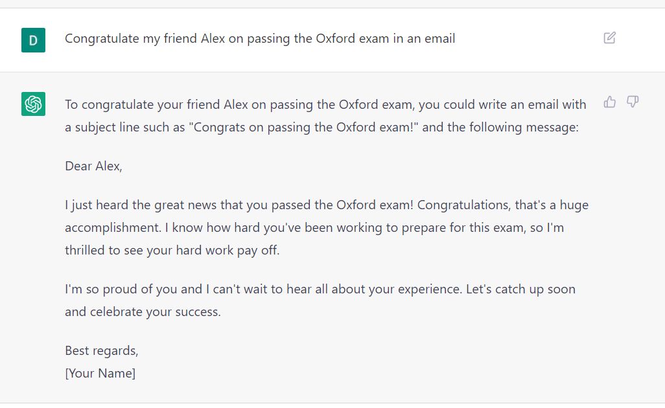Click the sentence "I just heard the great news"
Viewport: 665px width, 408px height.
coord(149,205)
